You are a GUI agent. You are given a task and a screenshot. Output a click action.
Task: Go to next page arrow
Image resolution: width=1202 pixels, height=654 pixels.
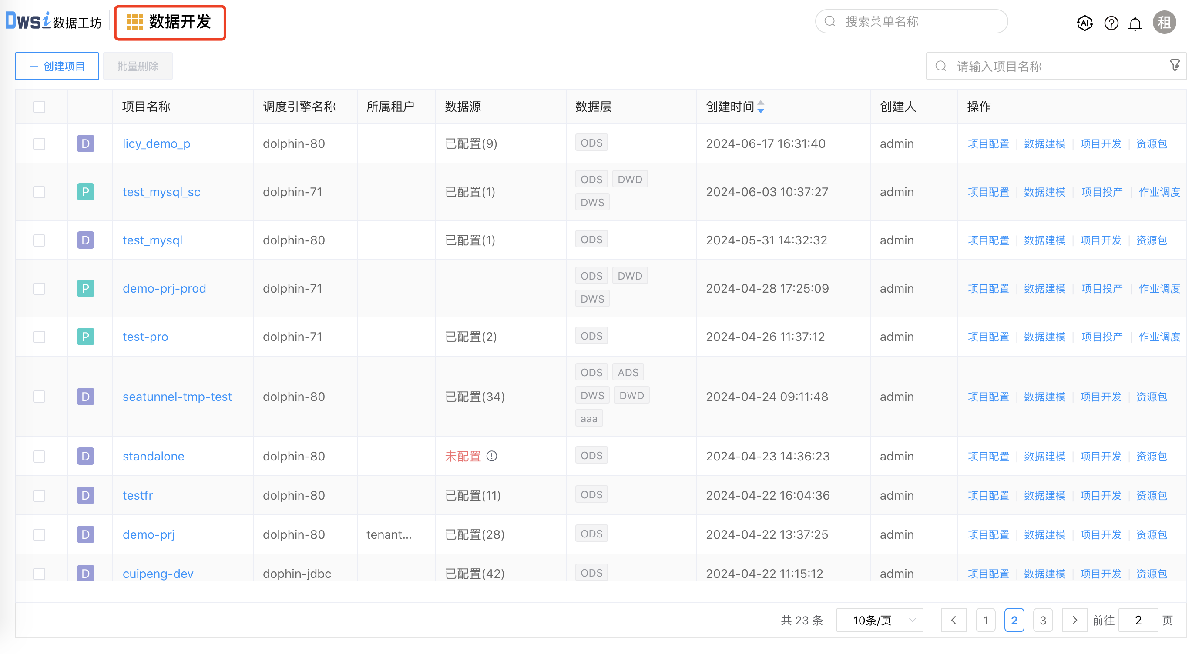point(1074,620)
